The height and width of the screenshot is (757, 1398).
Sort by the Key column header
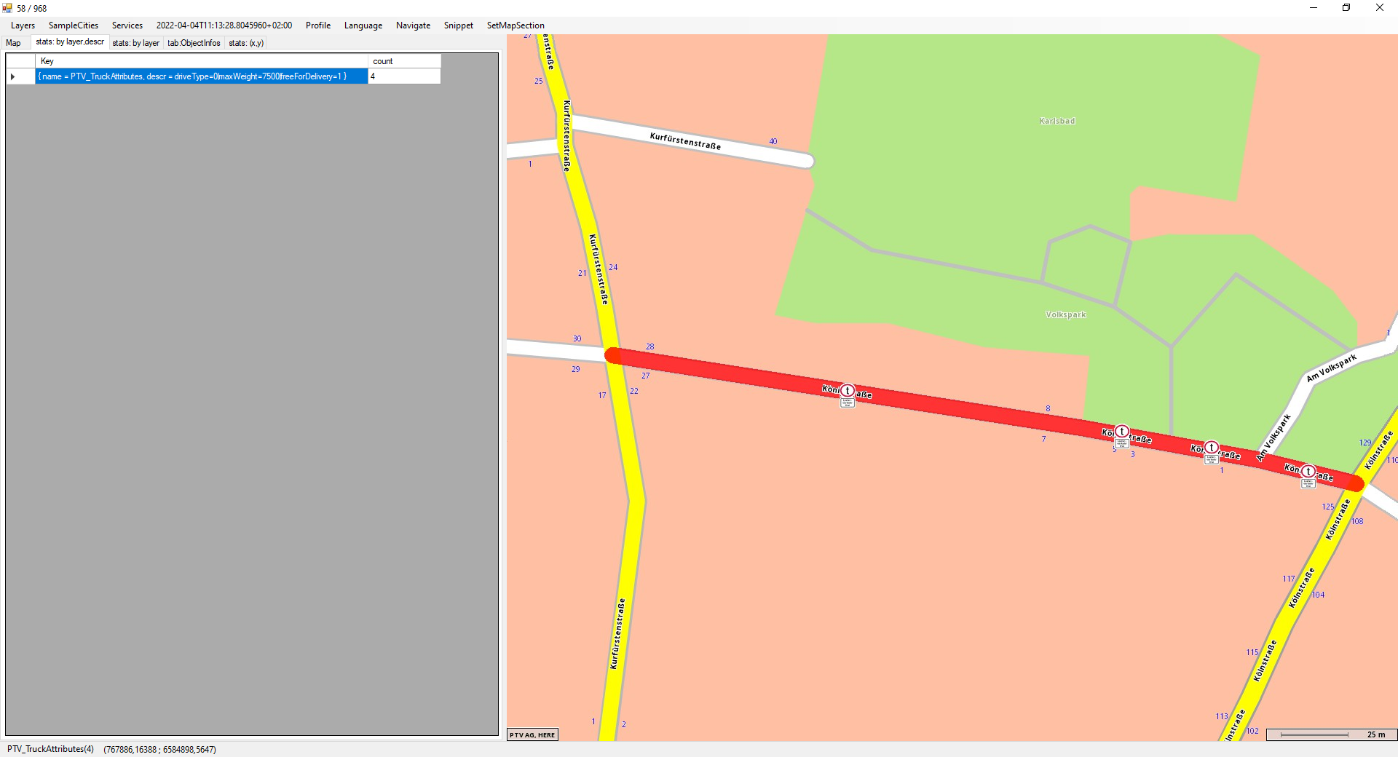[201, 61]
